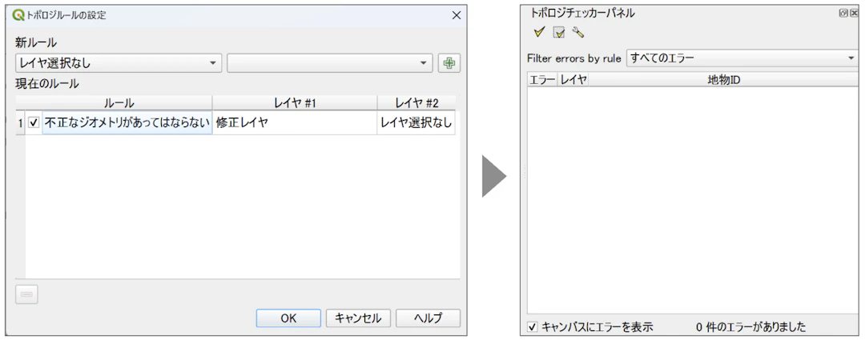Toggle the checkbox on rule row 1
The image size is (865, 340).
(x=34, y=123)
